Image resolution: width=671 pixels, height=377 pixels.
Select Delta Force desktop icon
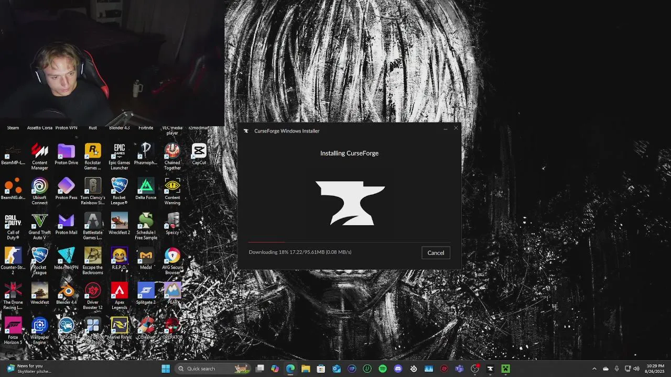[146, 189]
